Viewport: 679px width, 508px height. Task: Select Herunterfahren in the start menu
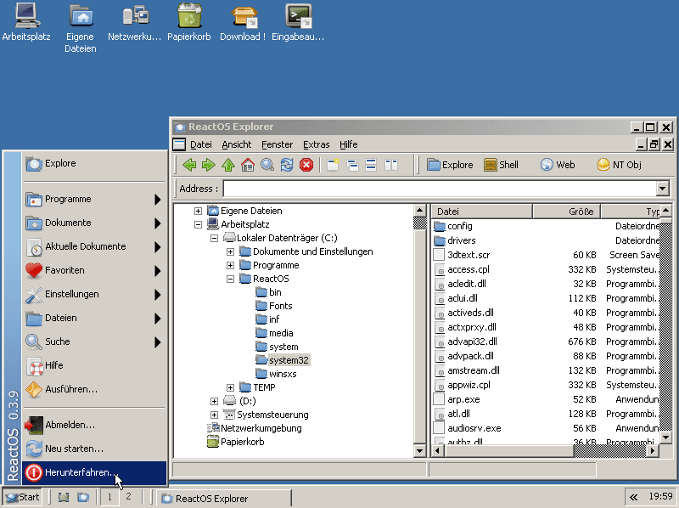81,472
